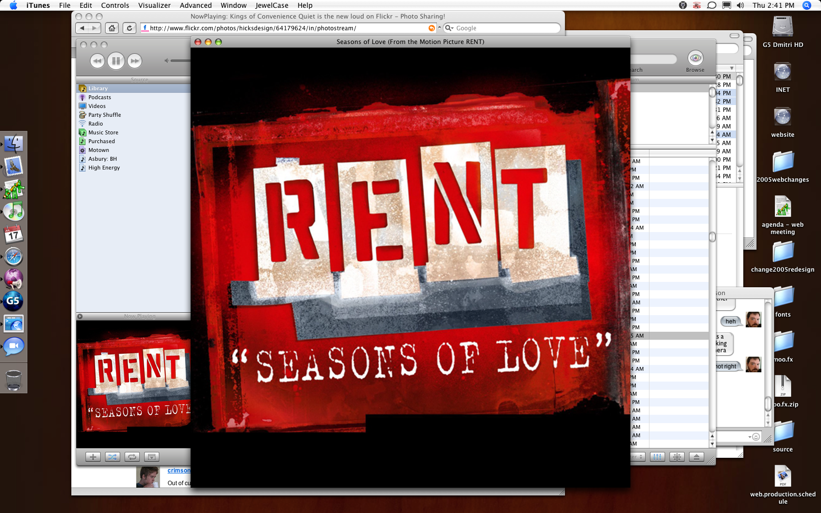The width and height of the screenshot is (821, 513).
Task: Pause playback in iTunes
Action: click(x=116, y=61)
